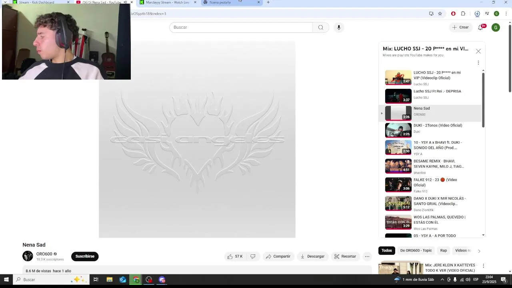Open Task View in the taskbar

[96, 280]
